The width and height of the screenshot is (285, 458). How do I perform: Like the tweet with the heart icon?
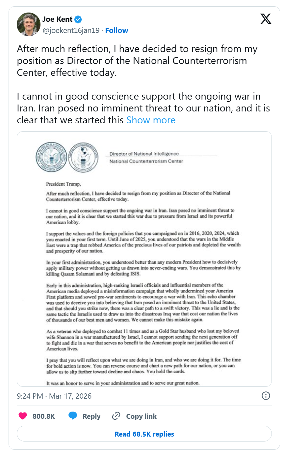[x=23, y=416]
